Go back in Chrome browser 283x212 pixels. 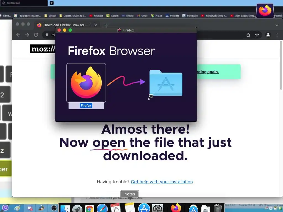tap(18, 35)
